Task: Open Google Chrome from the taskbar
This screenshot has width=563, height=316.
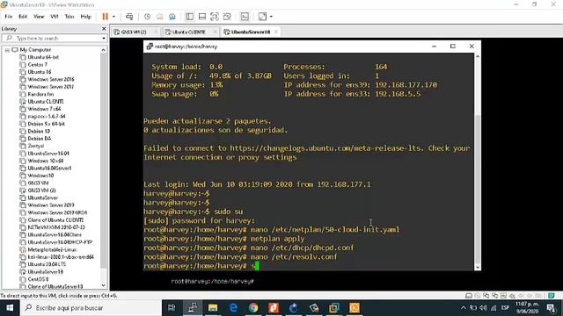Action: [x=253, y=308]
